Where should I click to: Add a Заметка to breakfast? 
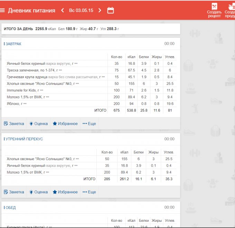[14, 124]
